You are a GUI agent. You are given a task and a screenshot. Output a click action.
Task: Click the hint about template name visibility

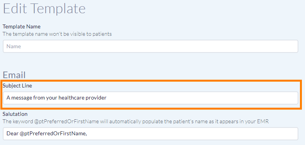57,34
